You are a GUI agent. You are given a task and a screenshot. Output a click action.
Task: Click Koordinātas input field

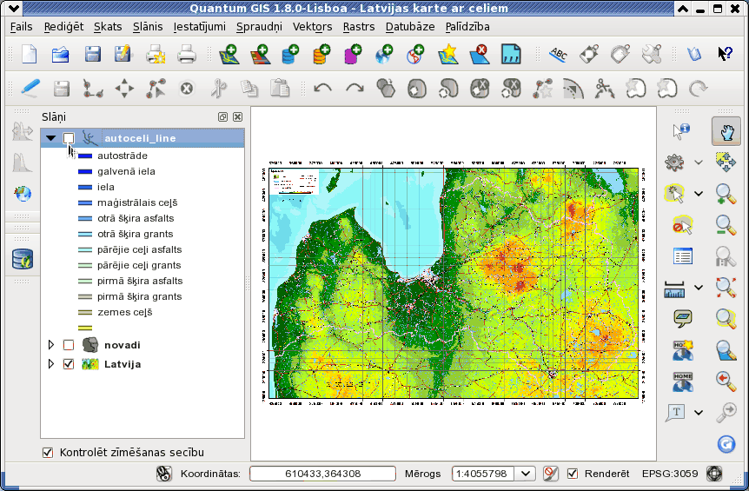322,474
